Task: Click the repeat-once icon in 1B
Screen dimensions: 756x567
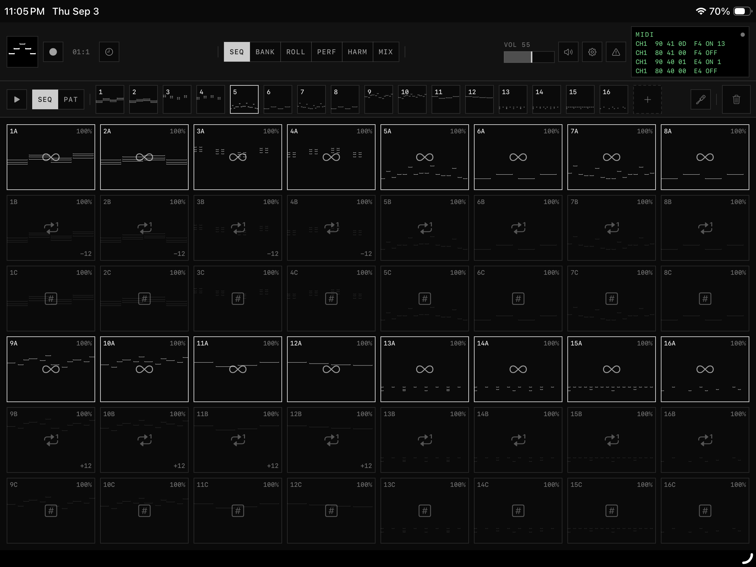Action: pos(51,228)
